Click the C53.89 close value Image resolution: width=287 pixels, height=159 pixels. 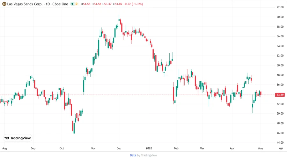[117, 4]
